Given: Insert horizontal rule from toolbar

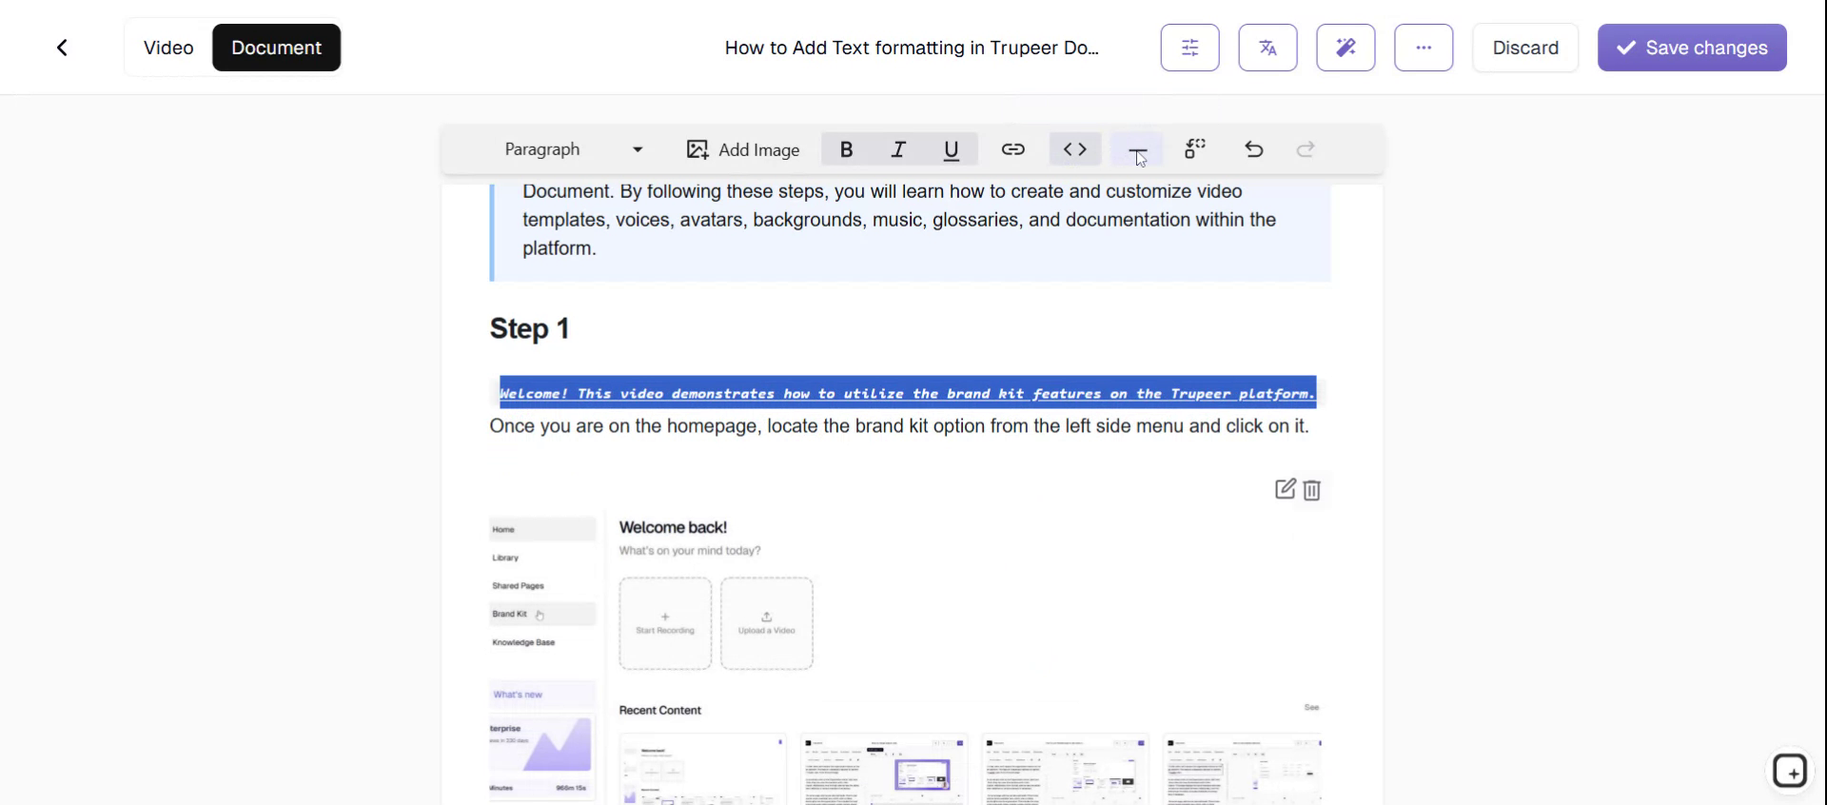Looking at the screenshot, I should [x=1137, y=149].
